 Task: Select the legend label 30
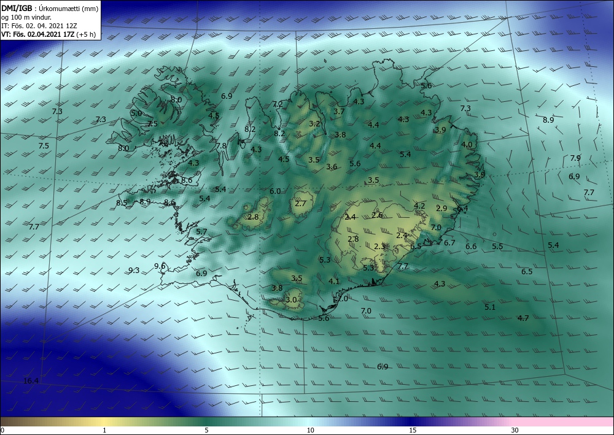tap(515, 430)
